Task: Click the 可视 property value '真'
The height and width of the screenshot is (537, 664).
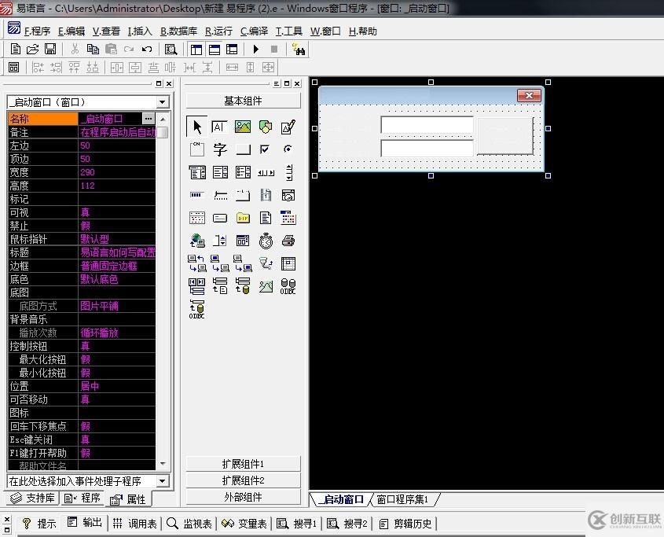Action: click(116, 212)
